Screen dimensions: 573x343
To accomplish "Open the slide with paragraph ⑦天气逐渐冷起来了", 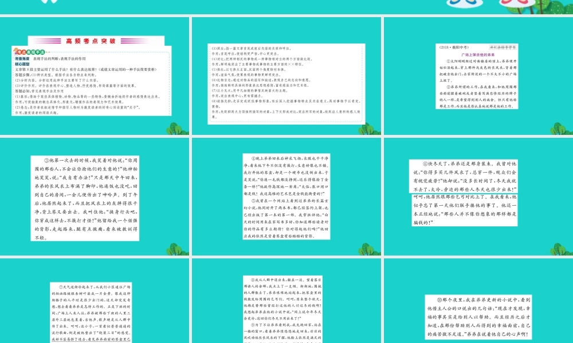I will (95, 301).
